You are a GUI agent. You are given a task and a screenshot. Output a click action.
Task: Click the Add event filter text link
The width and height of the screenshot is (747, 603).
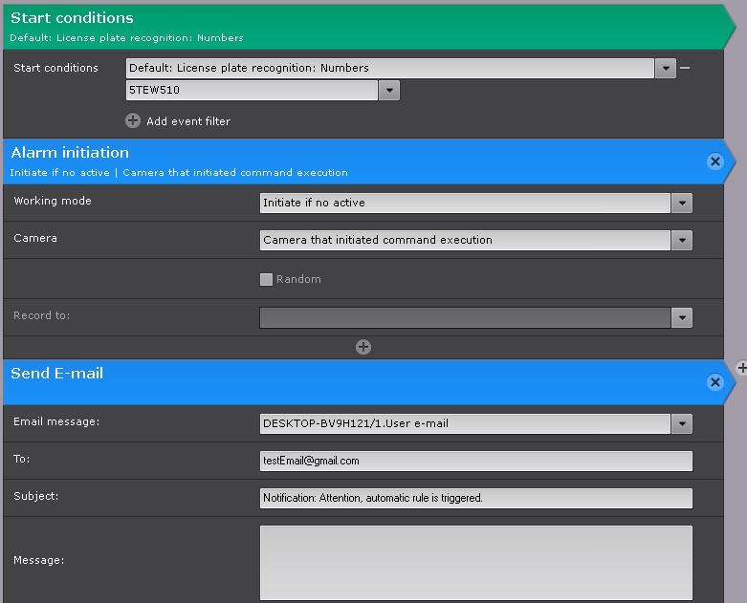click(188, 121)
